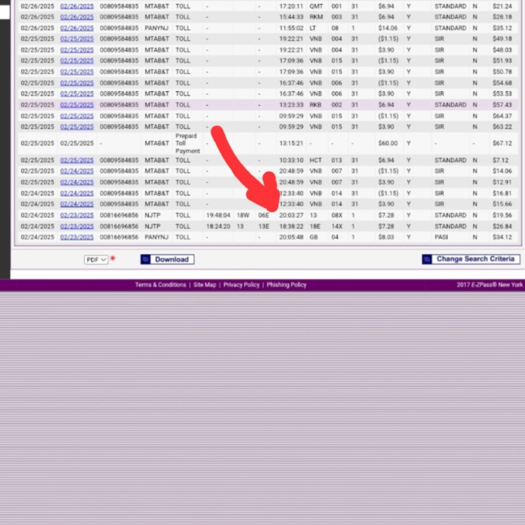Open the Privacy Policy footer link
The image size is (525, 525).
(x=241, y=285)
